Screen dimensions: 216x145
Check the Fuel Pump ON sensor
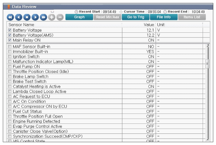point(10,67)
